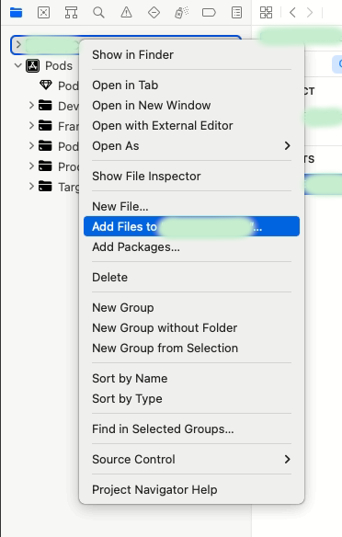Go forward with the right chevron
Image resolution: width=342 pixels, height=537 pixels.
[x=310, y=13]
